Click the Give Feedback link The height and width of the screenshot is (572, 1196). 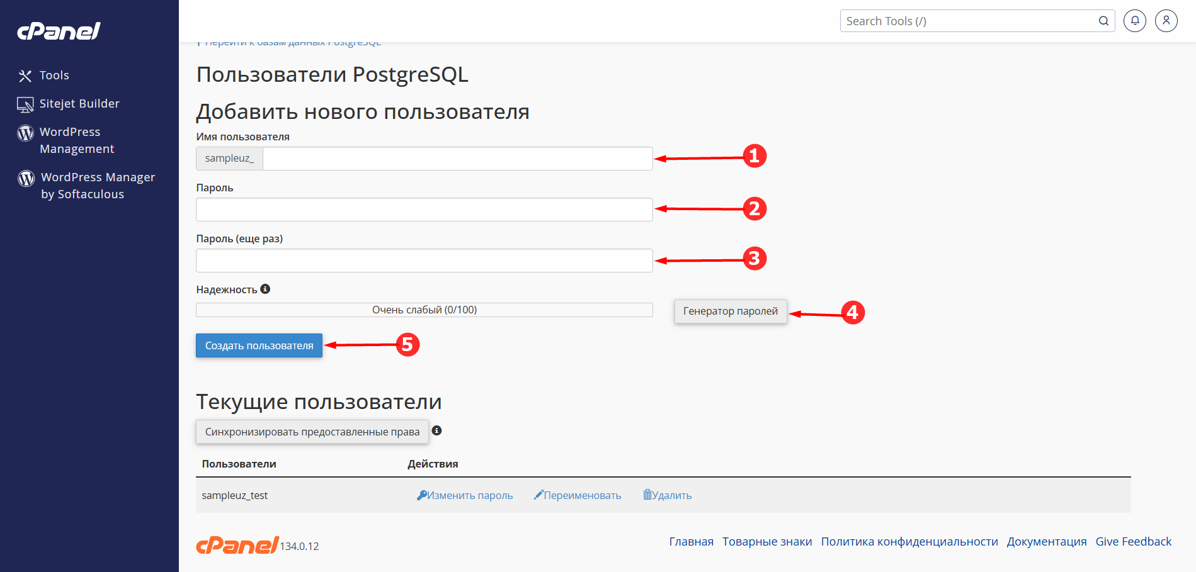tap(1134, 542)
